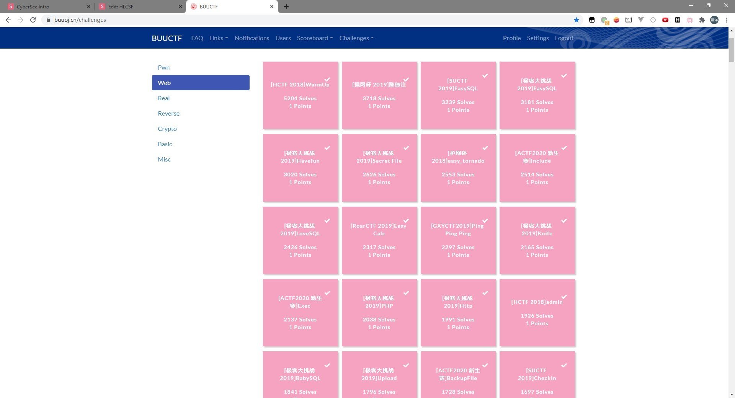Select the Crypto category

(201, 129)
